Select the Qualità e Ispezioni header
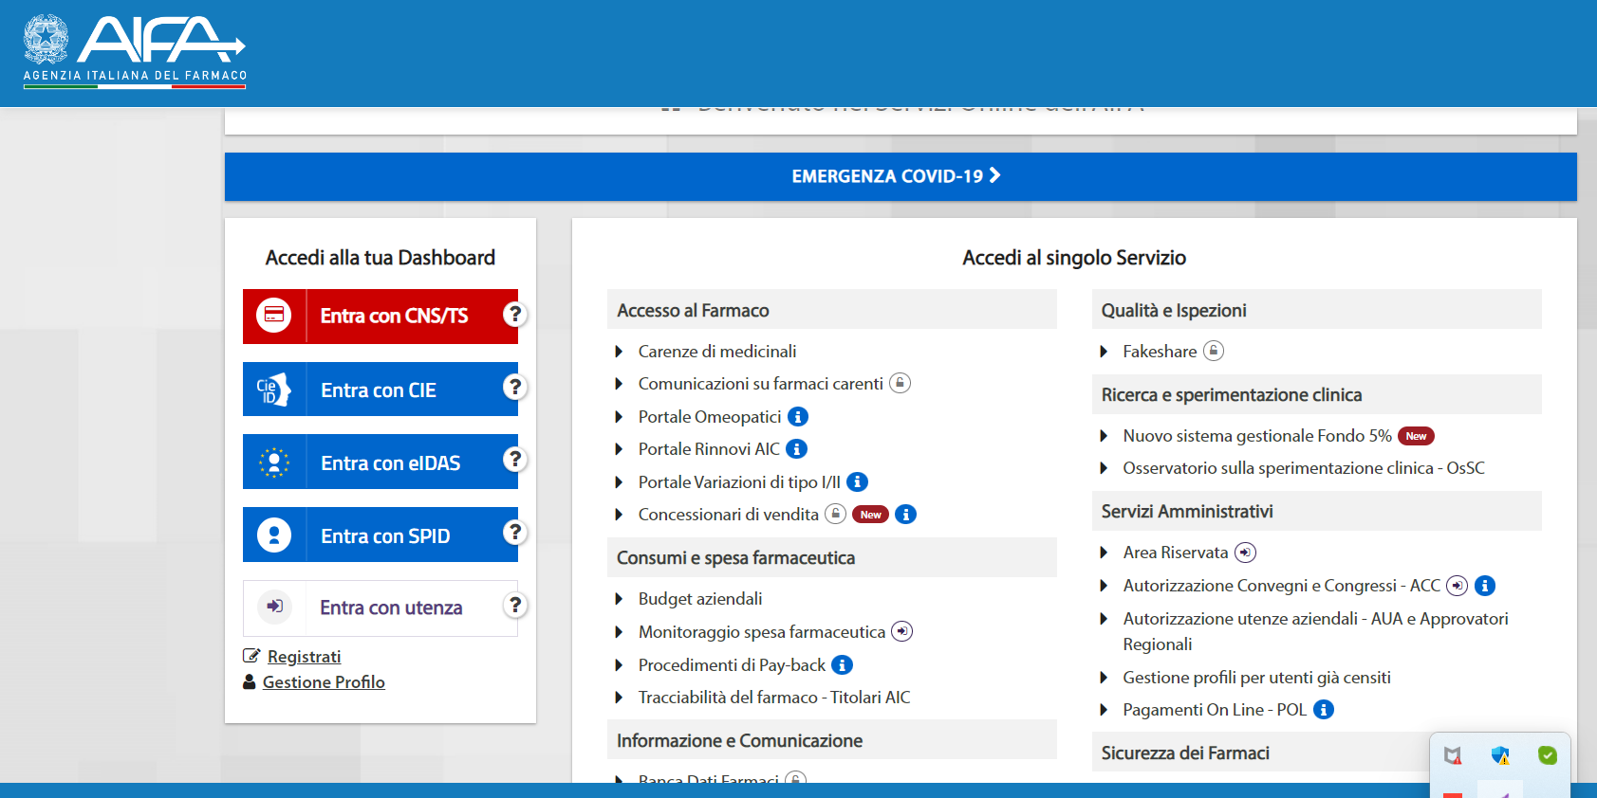Screen dimensions: 1597x798 point(1317,310)
